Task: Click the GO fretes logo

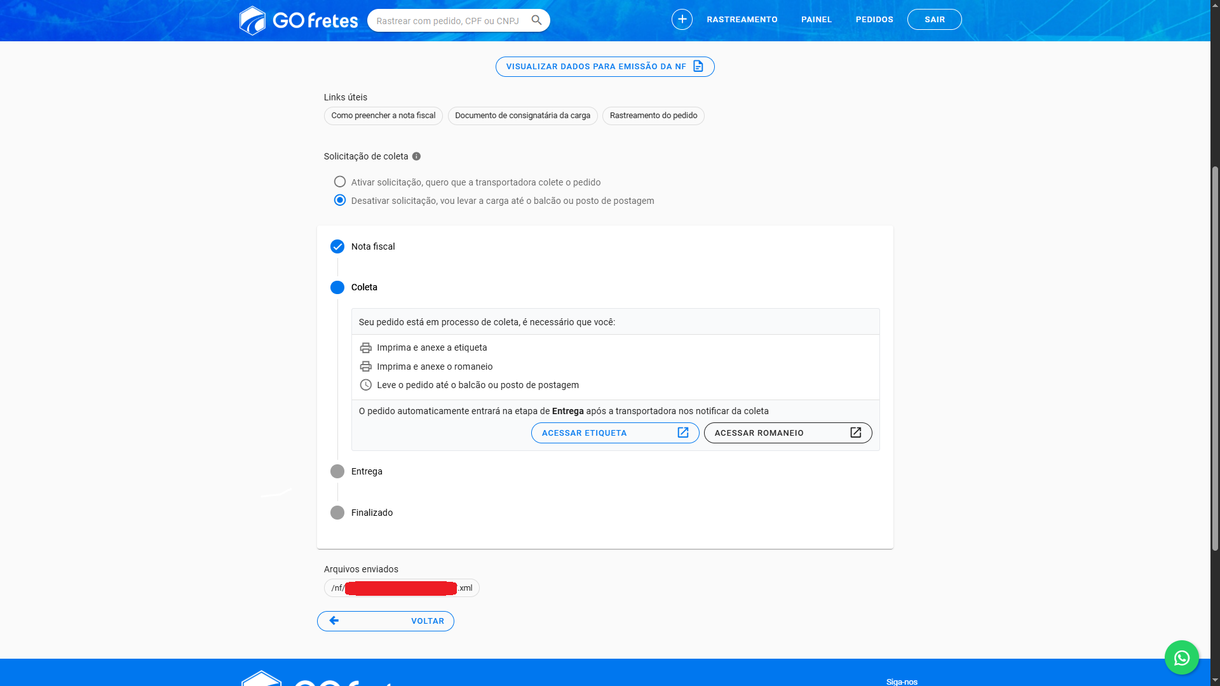Action: tap(299, 20)
